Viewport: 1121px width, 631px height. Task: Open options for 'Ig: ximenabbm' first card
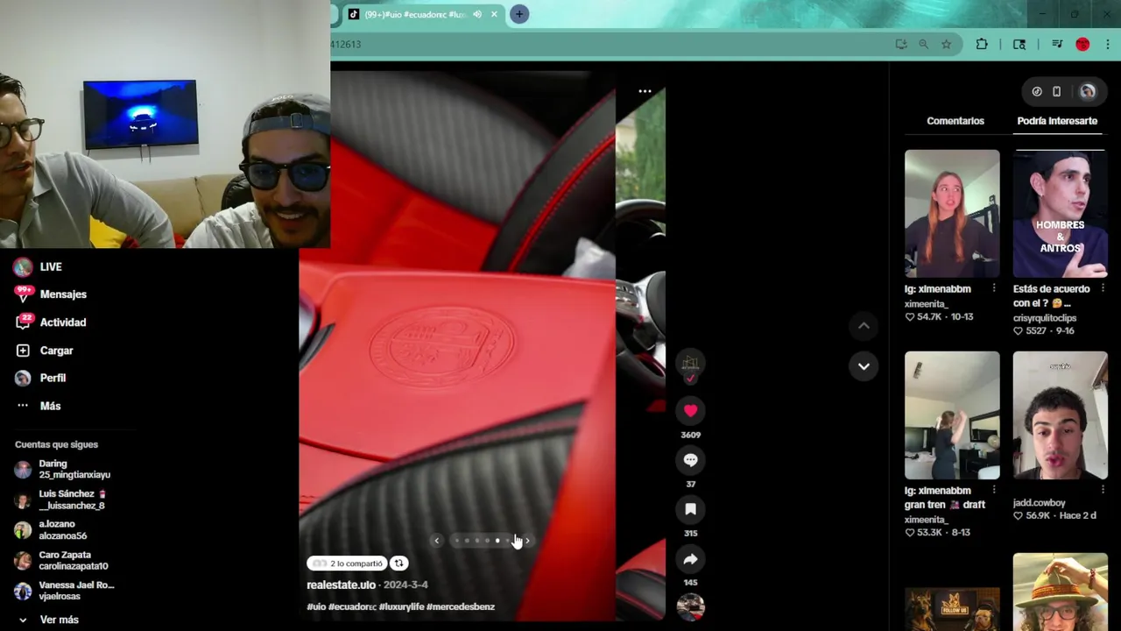point(994,288)
